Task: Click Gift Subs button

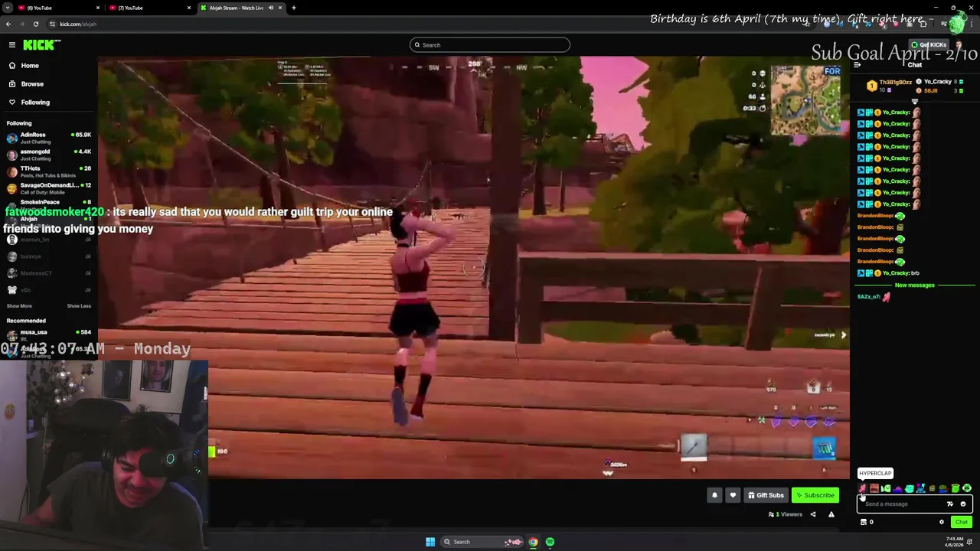Action: coord(766,495)
